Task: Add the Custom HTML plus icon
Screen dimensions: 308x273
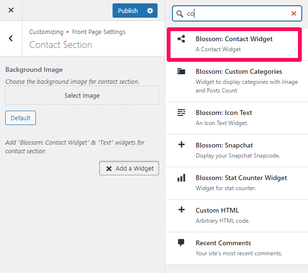Action: pyautogui.click(x=182, y=210)
